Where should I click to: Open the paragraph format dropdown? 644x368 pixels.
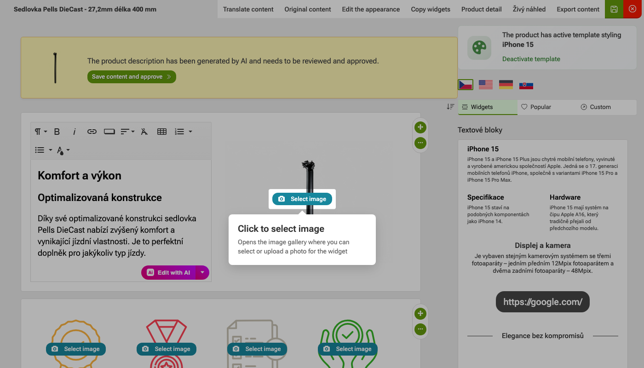41,132
